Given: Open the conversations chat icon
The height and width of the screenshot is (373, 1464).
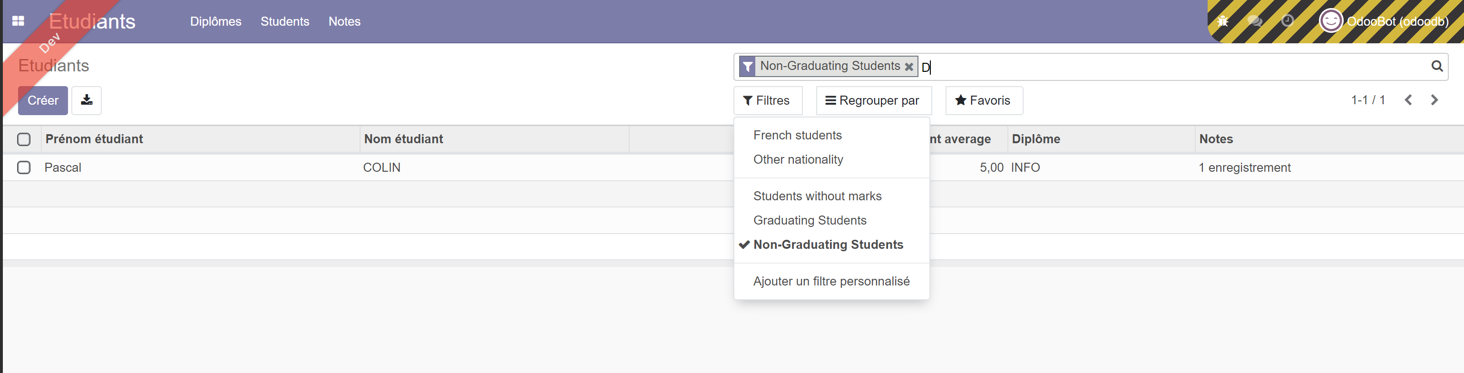Looking at the screenshot, I should pos(1254,21).
